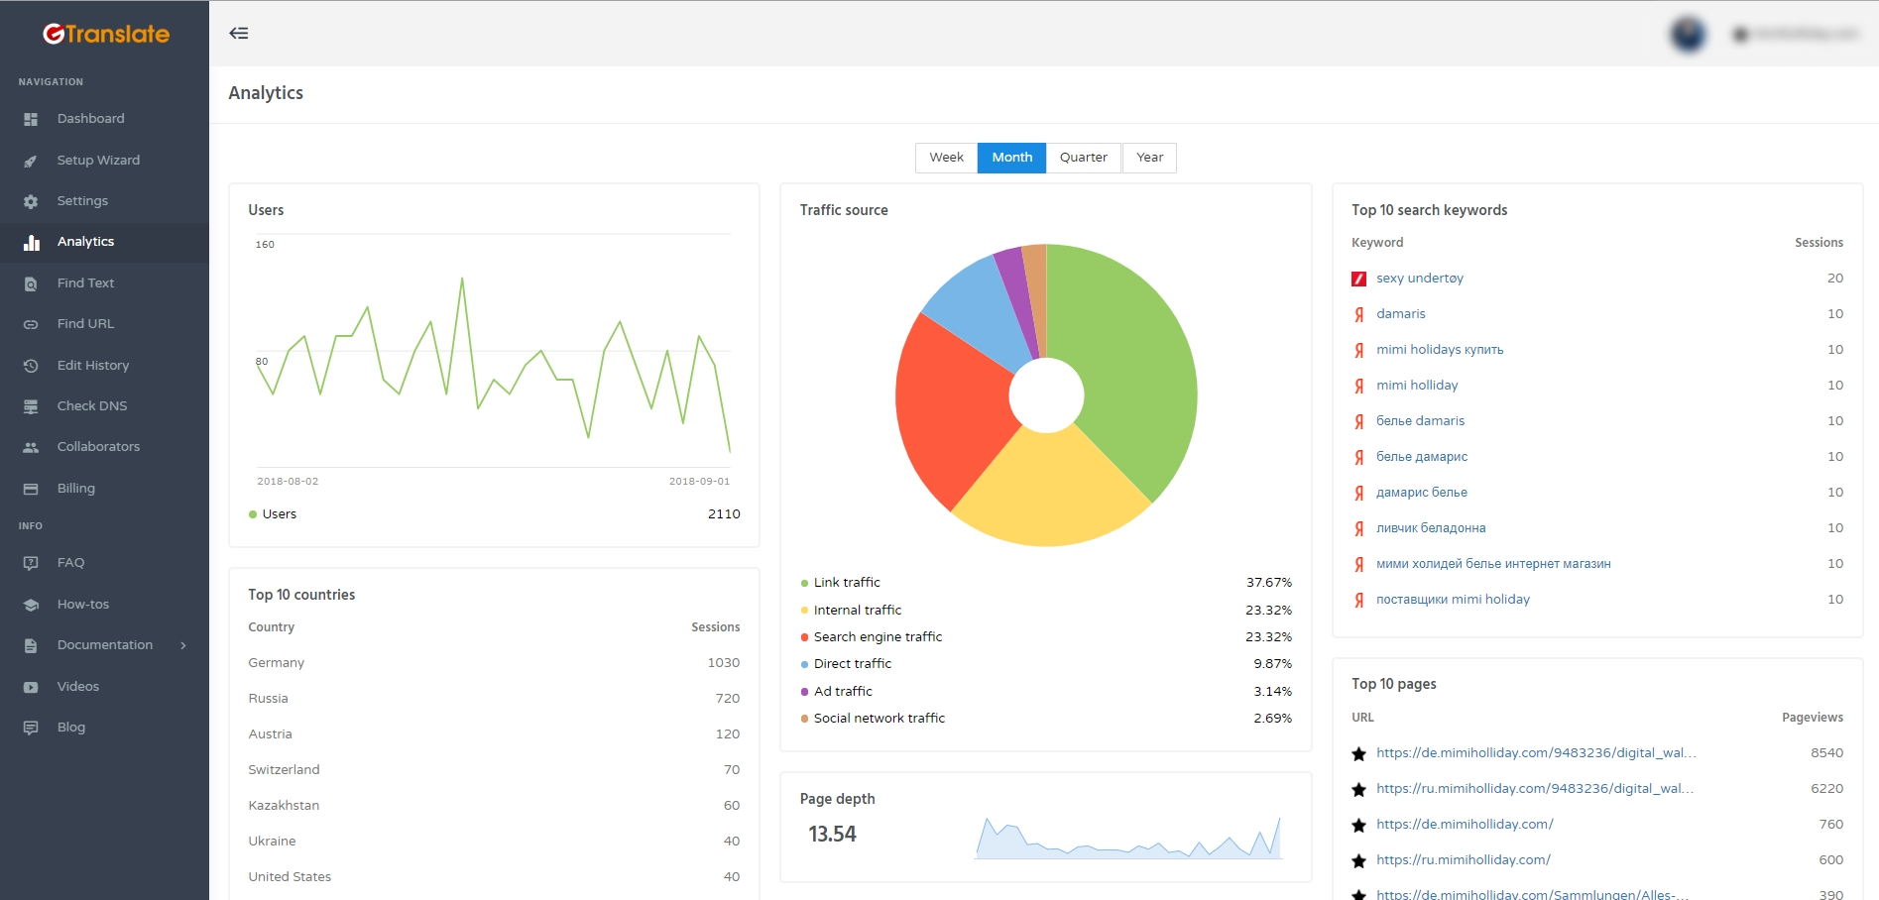The width and height of the screenshot is (1879, 900).
Task: Open the keyword link 'mimi holliday'
Action: coord(1416,385)
